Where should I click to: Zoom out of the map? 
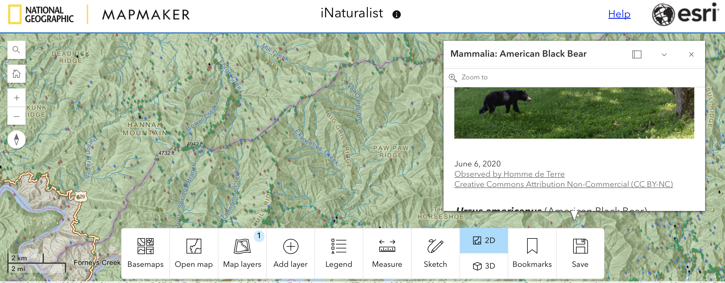tap(16, 116)
